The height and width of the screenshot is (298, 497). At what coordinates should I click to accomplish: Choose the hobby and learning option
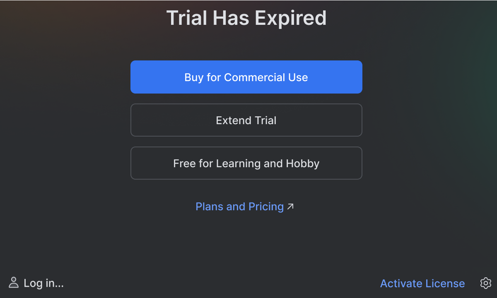click(x=246, y=163)
